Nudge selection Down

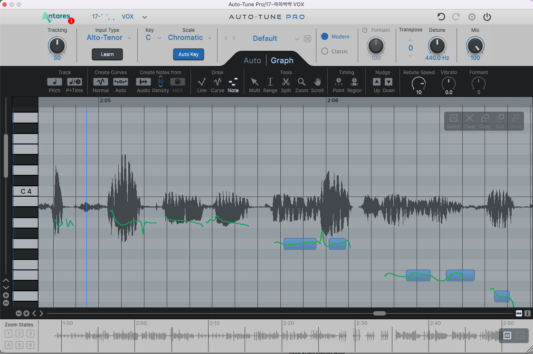[x=389, y=82]
